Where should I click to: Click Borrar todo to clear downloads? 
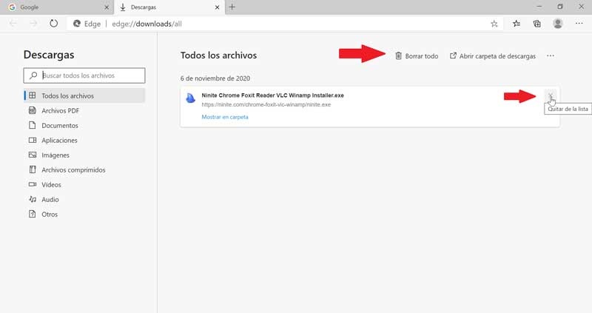(x=417, y=56)
